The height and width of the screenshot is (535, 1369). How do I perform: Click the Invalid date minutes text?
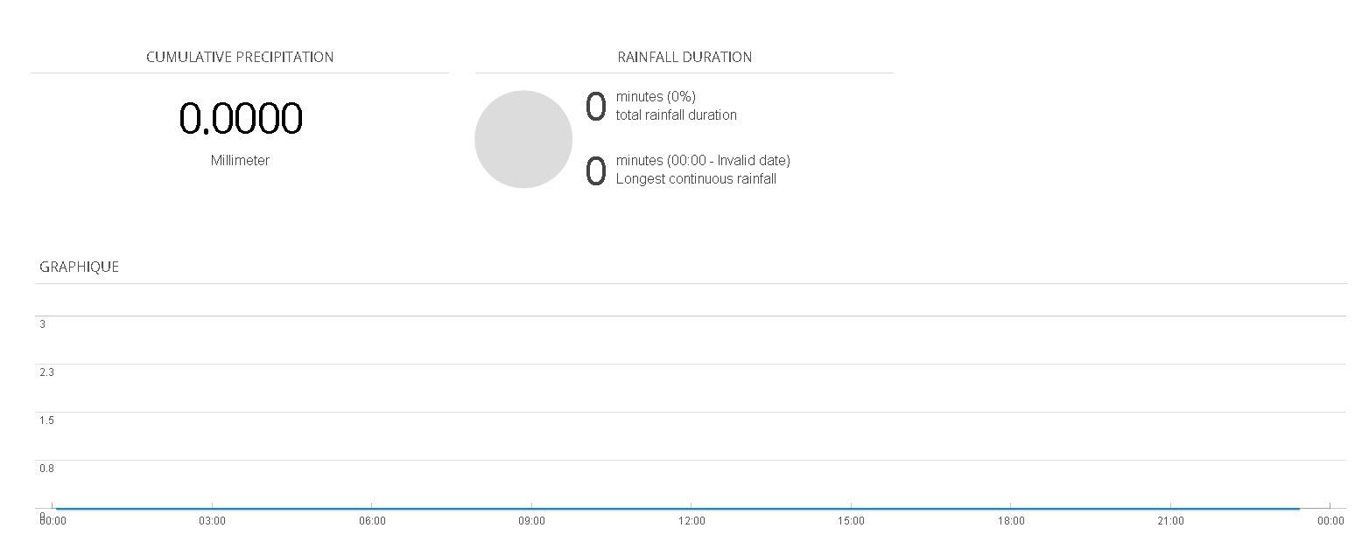pyautogui.click(x=703, y=161)
